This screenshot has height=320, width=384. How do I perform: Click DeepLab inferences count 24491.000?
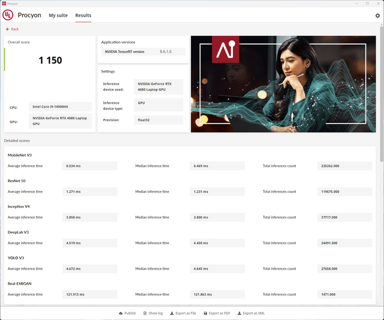(344, 243)
